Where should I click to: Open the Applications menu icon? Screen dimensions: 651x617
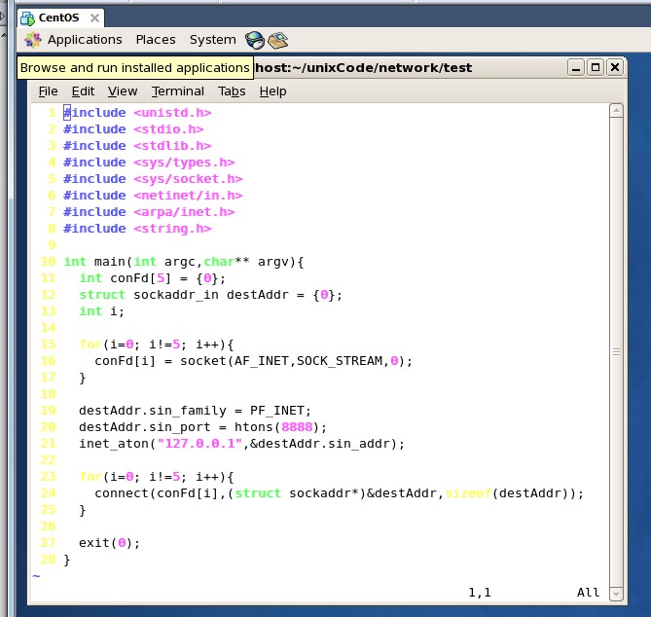(33, 40)
